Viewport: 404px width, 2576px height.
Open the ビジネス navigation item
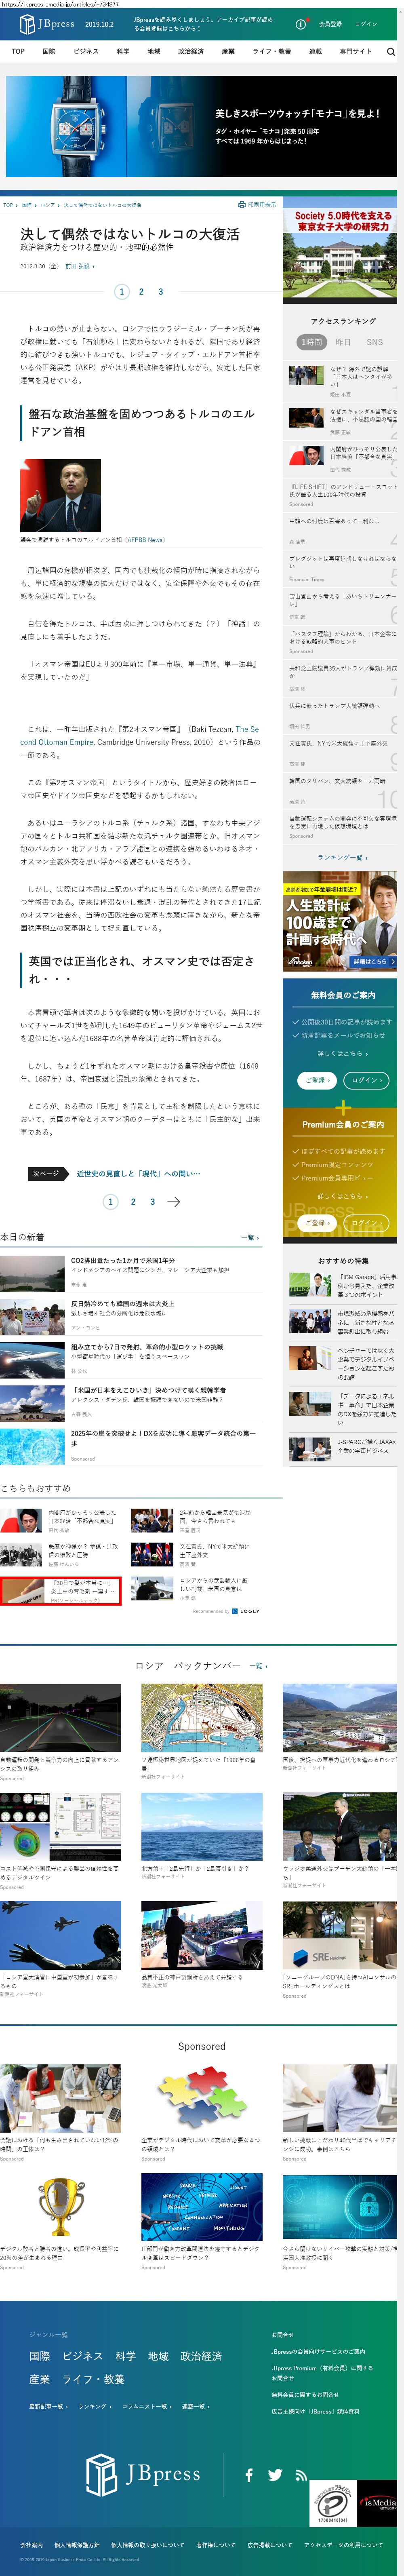[86, 51]
